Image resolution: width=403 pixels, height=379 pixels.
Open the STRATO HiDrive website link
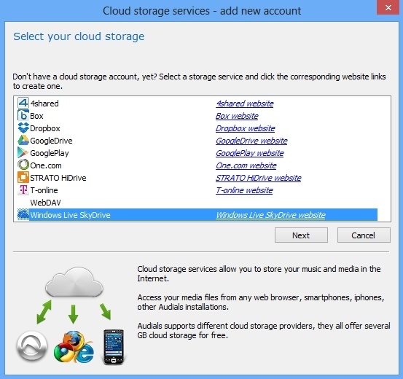258,178
